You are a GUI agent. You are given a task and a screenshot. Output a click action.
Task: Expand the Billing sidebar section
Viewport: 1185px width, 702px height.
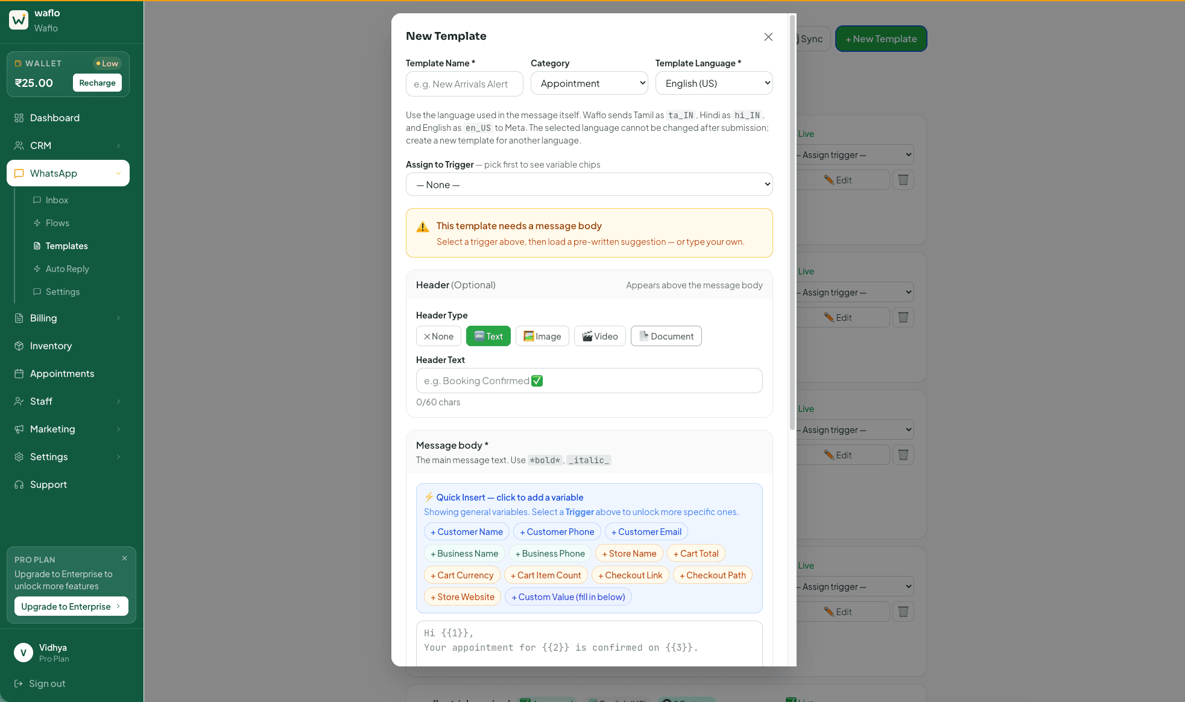68,318
